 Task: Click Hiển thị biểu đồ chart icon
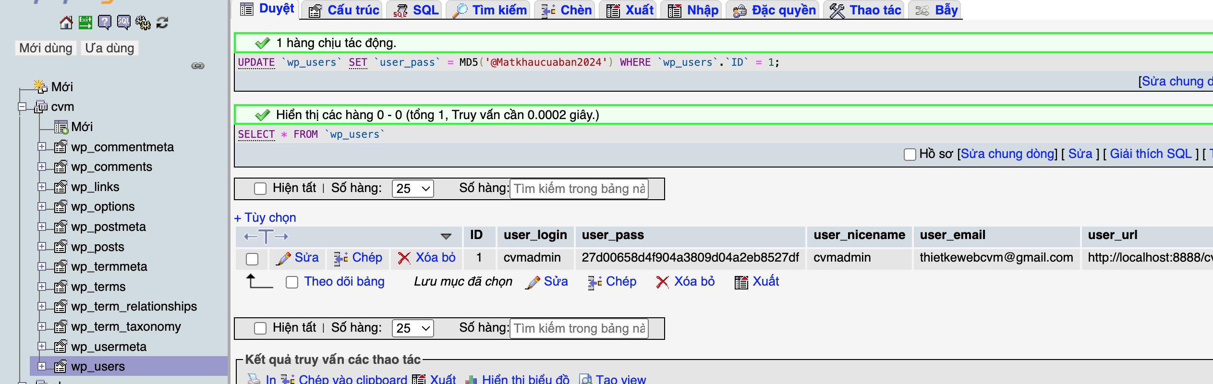point(472,380)
